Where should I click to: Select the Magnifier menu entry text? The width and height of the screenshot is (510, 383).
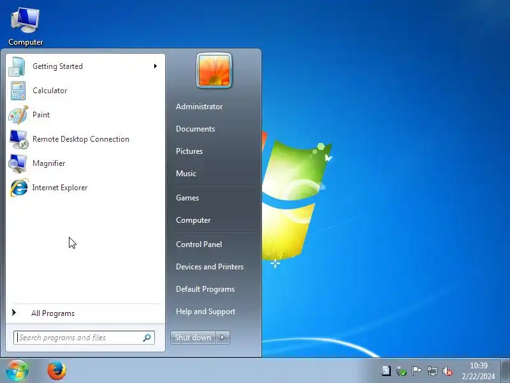pos(49,163)
